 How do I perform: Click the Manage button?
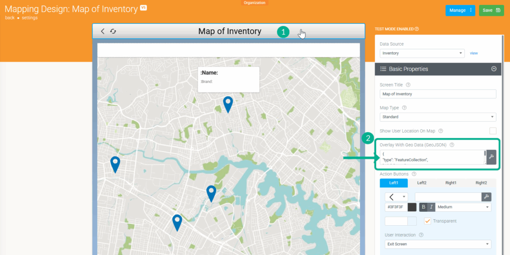tap(460, 10)
